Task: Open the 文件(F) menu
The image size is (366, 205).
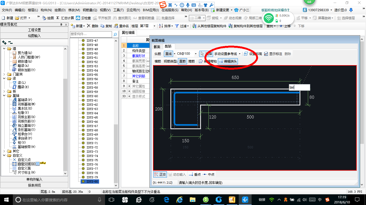Action: point(7,10)
